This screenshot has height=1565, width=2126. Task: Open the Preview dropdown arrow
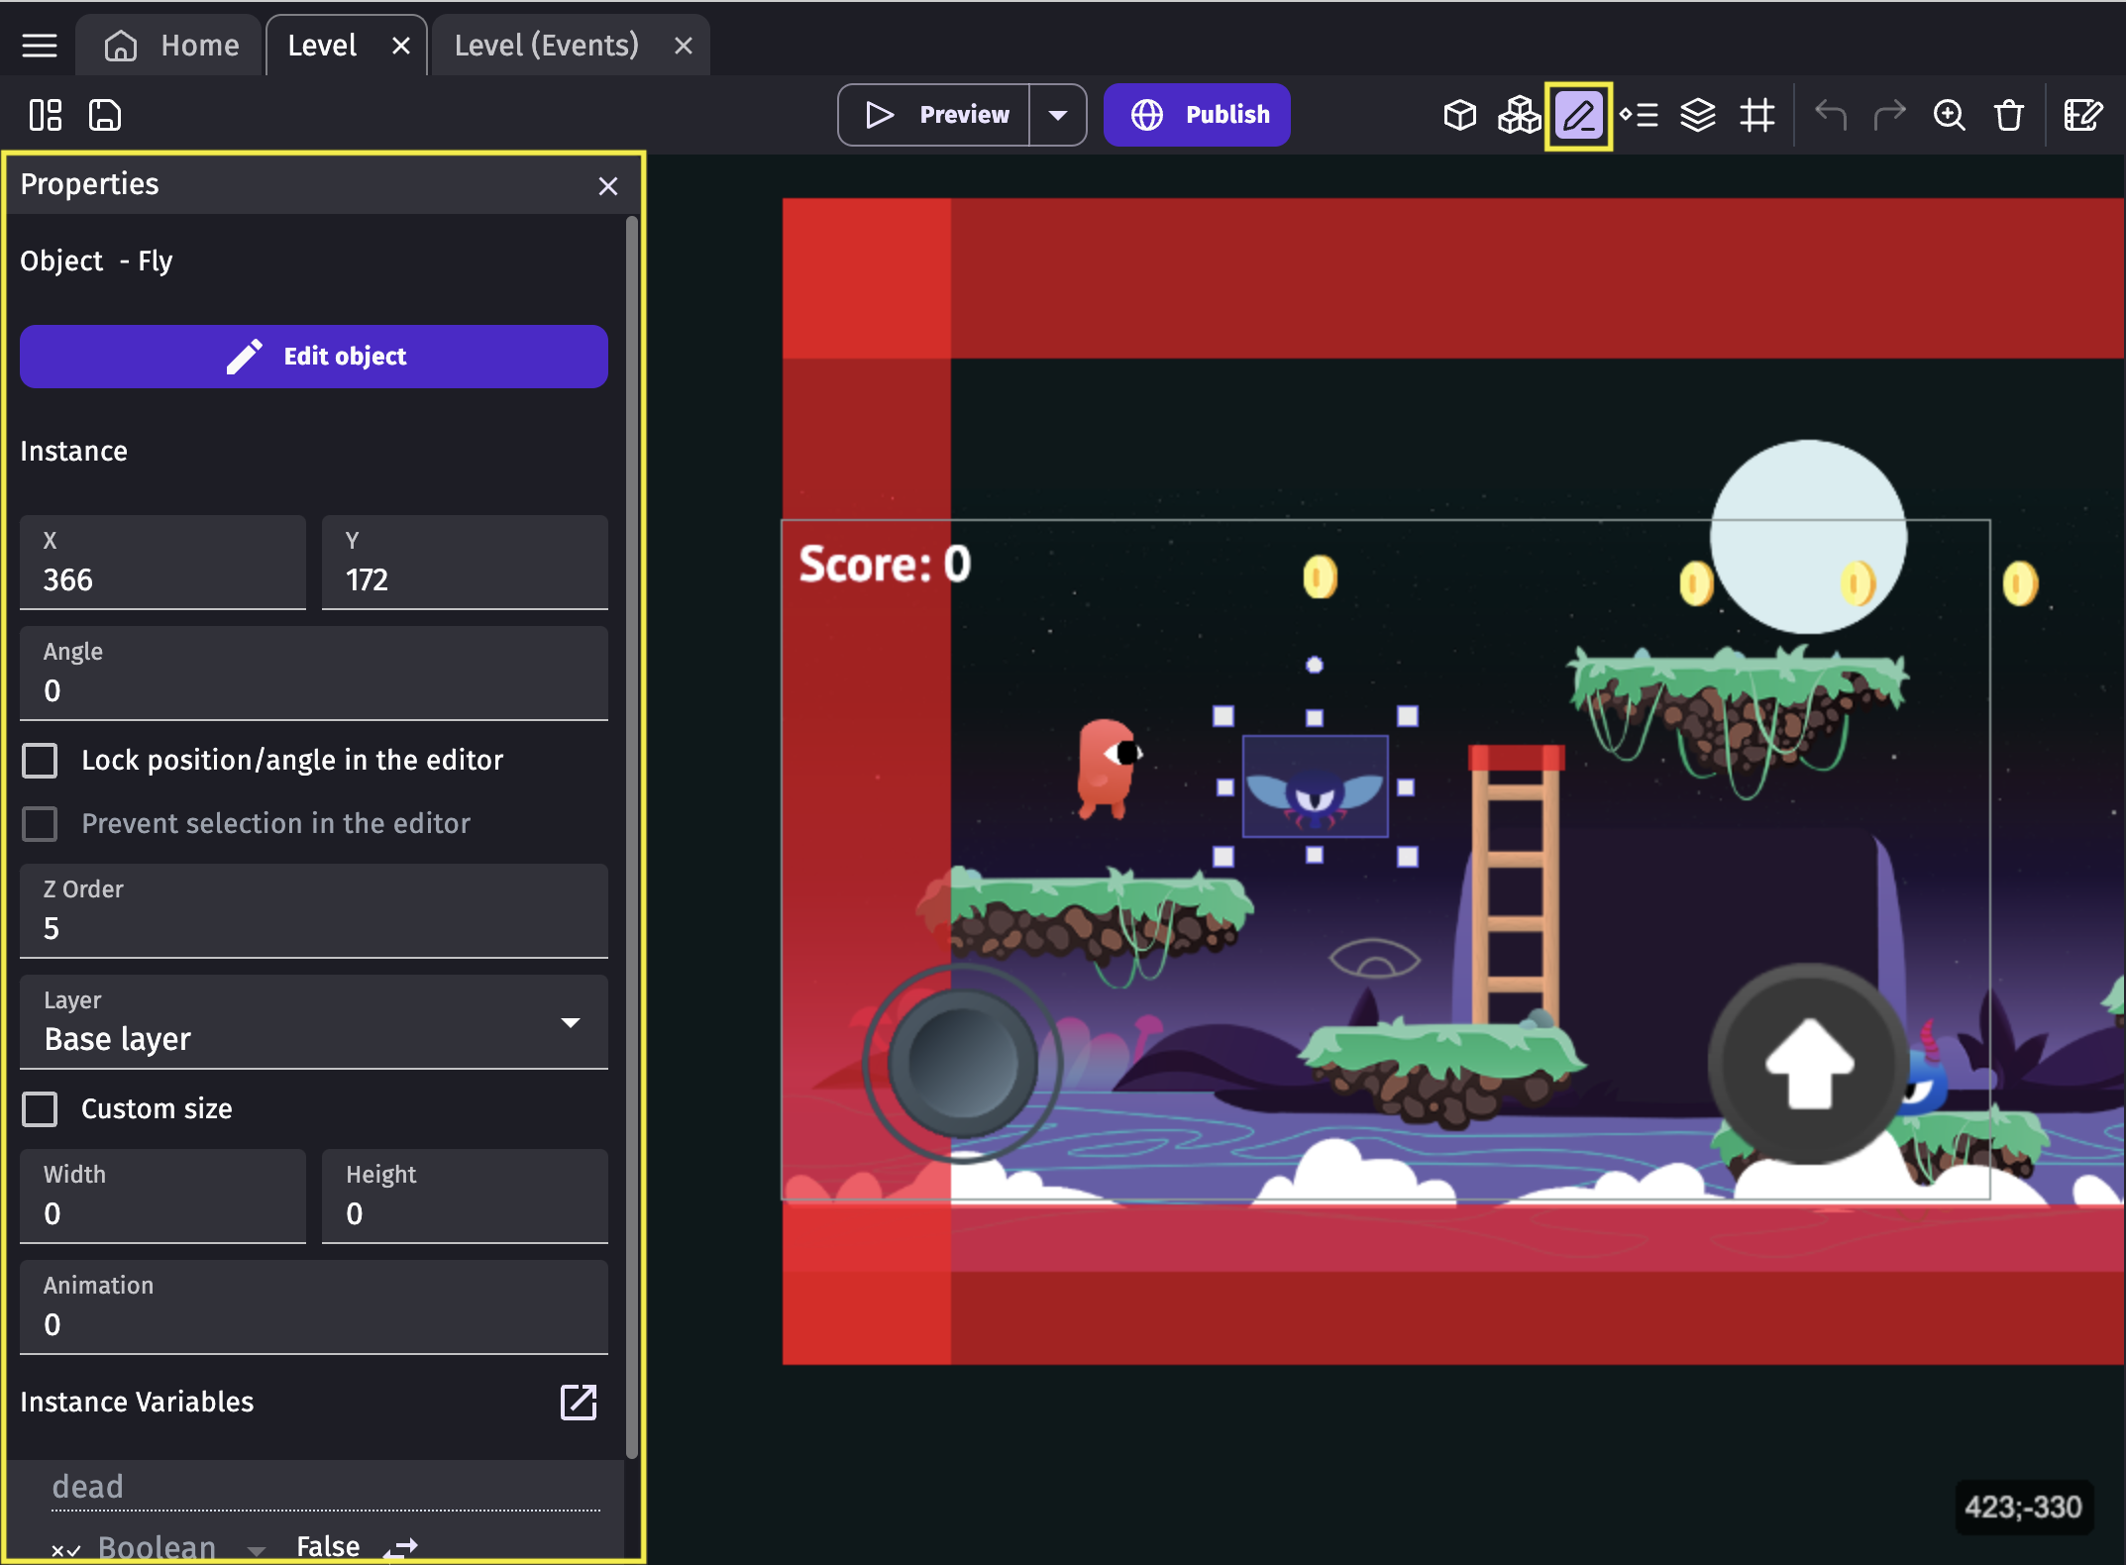click(x=1058, y=116)
